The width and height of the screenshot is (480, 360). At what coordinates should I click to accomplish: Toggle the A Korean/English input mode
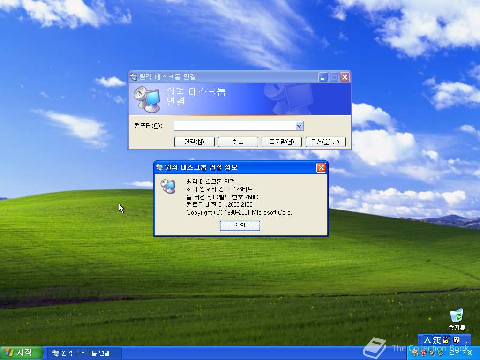[427, 340]
